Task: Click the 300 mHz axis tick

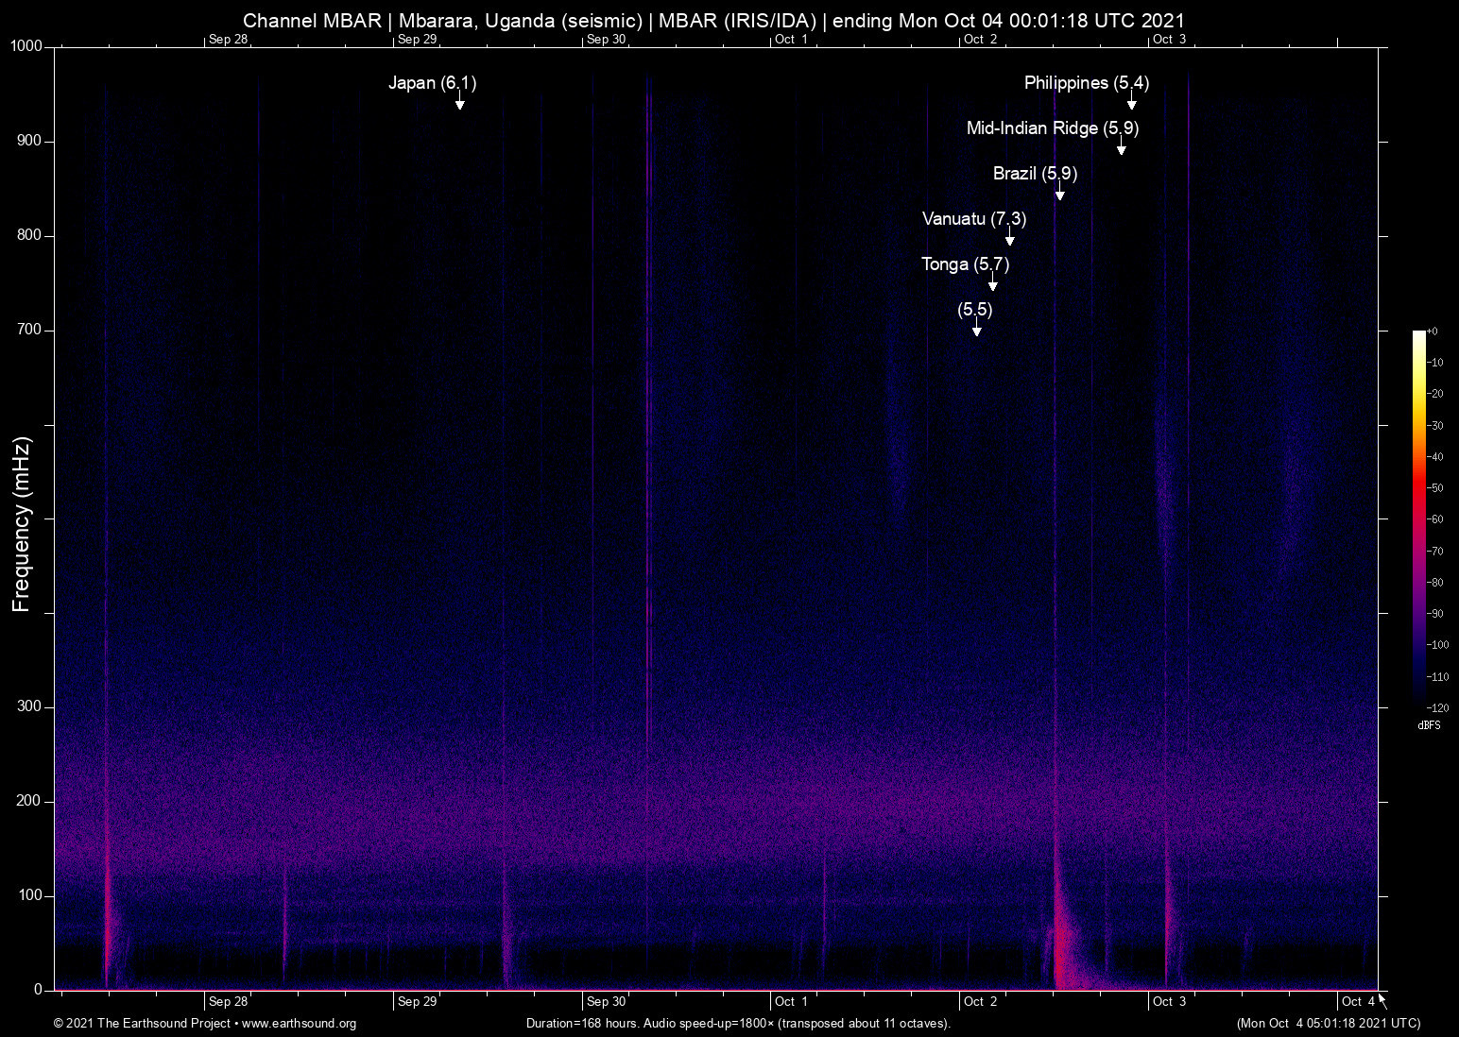Action: click(x=27, y=705)
